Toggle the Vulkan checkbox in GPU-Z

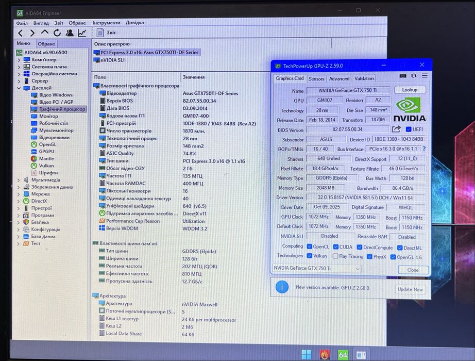(x=309, y=255)
